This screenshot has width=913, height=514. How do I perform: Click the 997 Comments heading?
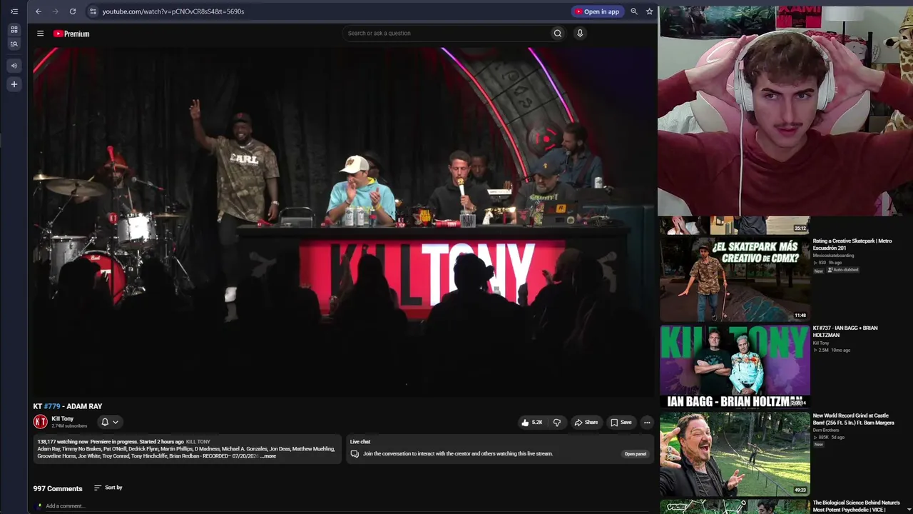click(58, 488)
